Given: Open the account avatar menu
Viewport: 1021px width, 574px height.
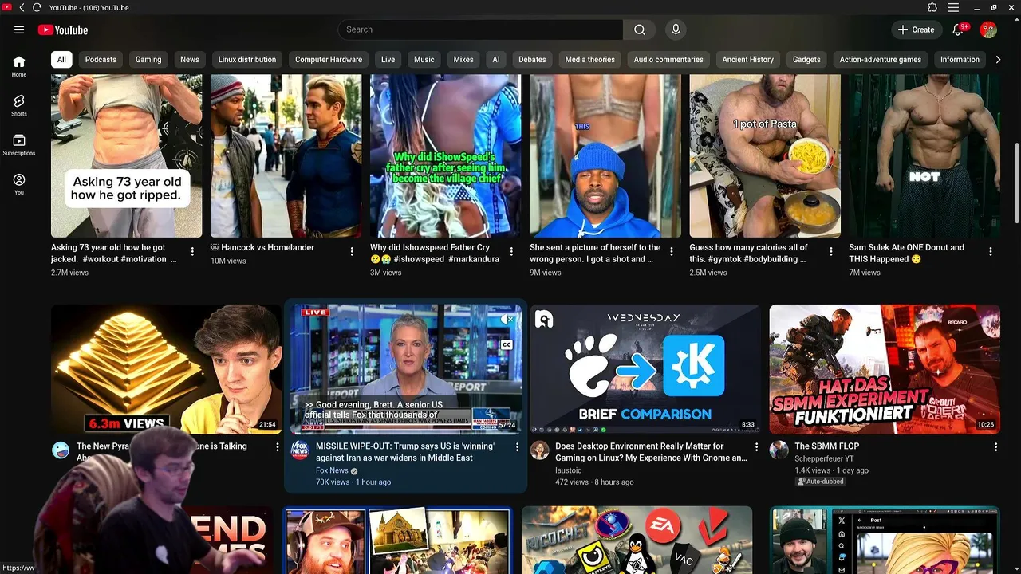Looking at the screenshot, I should 988,29.
